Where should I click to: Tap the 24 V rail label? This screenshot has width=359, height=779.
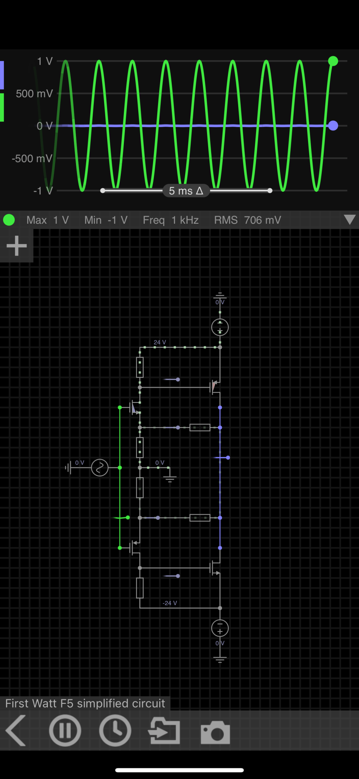[160, 342]
